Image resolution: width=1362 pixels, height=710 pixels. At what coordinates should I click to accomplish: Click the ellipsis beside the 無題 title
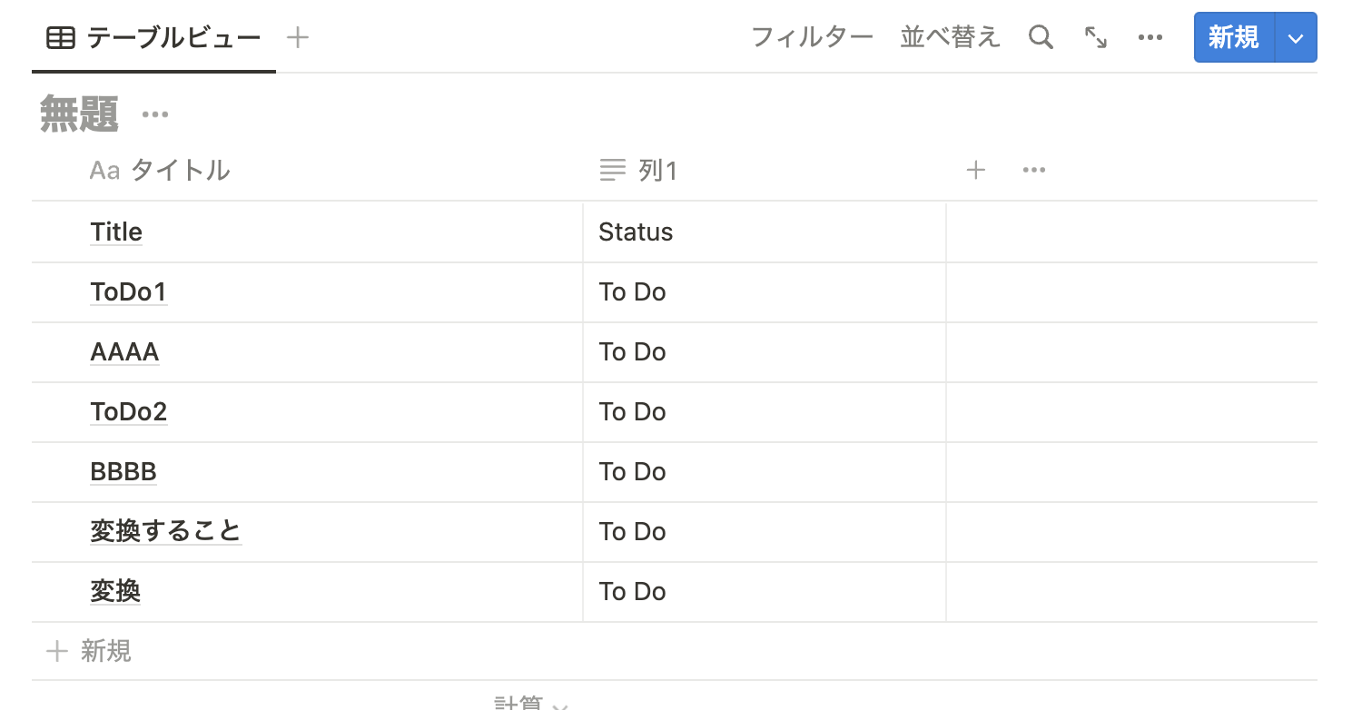[x=154, y=113]
